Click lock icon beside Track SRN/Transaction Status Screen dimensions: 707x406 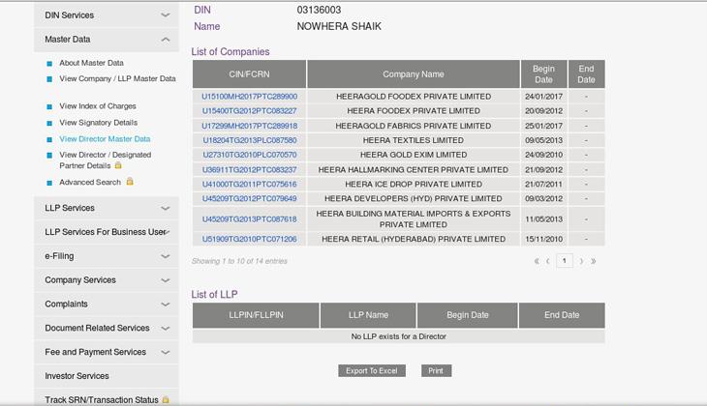pyautogui.click(x=166, y=399)
